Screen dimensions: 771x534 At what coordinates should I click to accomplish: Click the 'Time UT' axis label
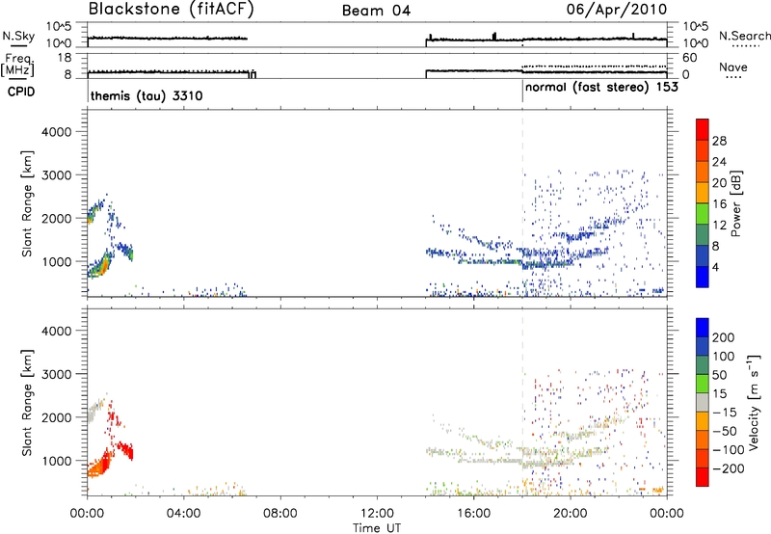[377, 528]
